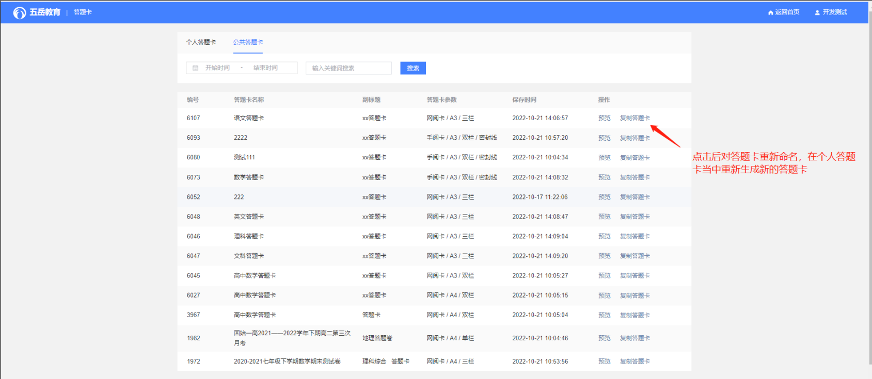Click the home icon beside 返回首页
The height and width of the screenshot is (379, 872).
click(x=770, y=12)
